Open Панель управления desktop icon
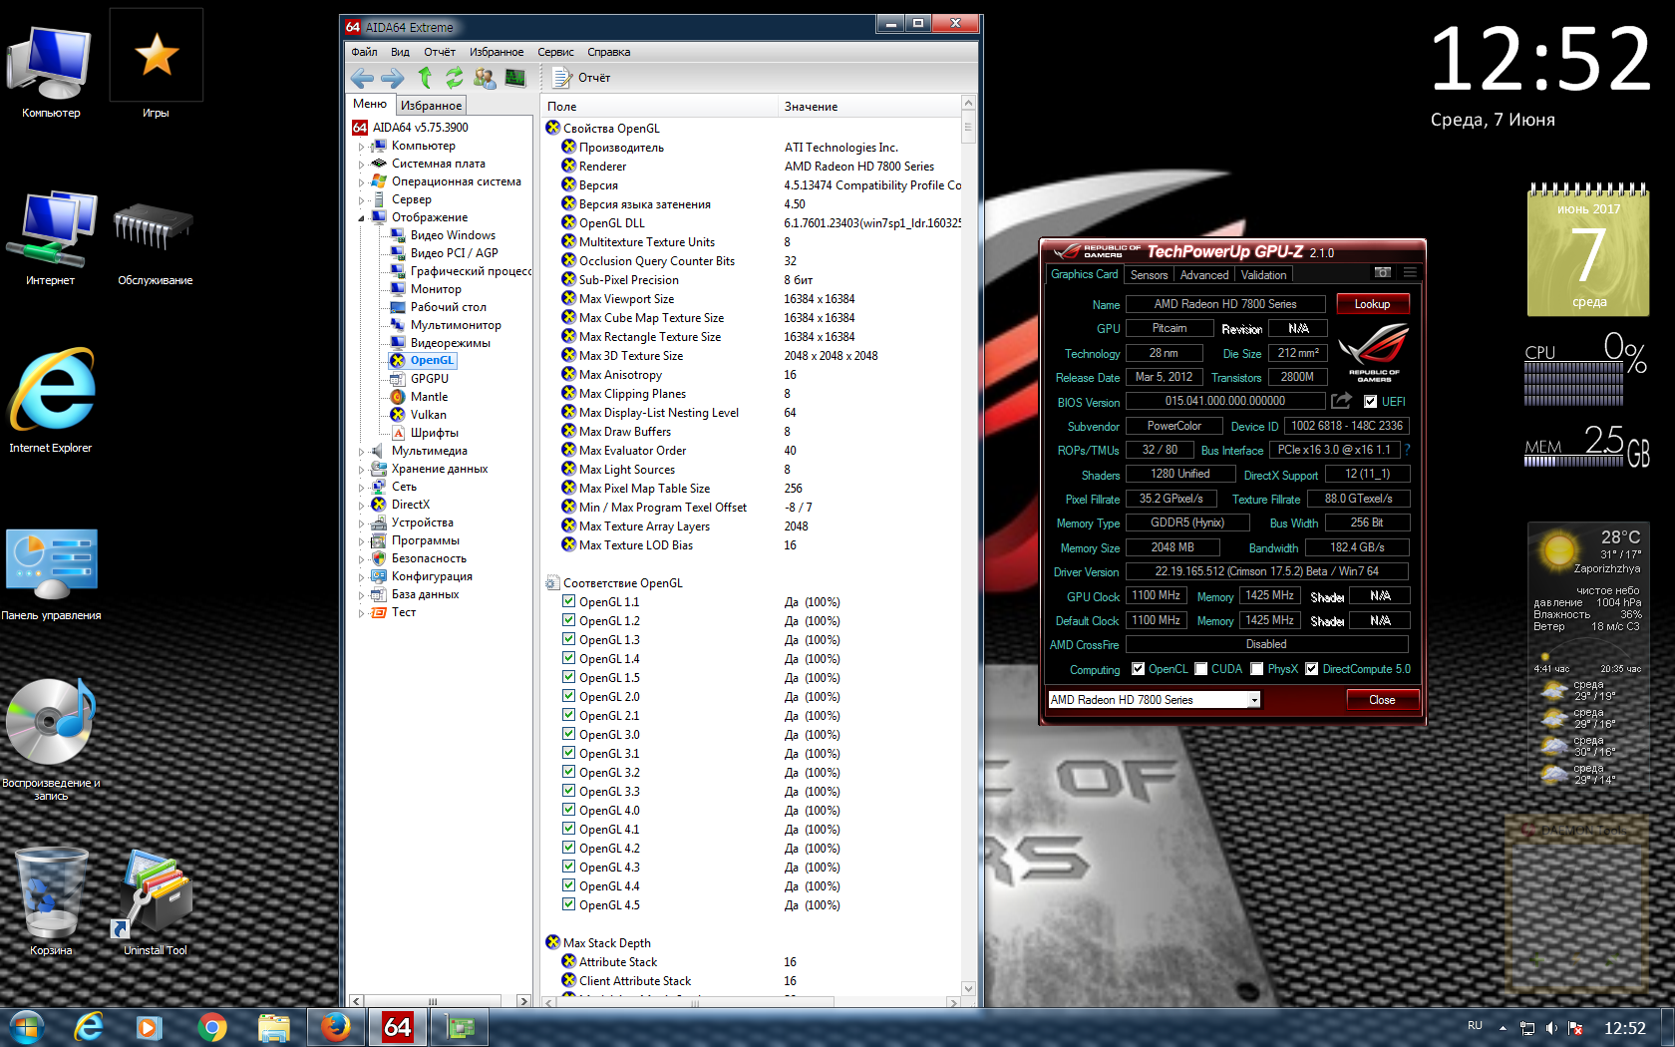 pyautogui.click(x=51, y=573)
